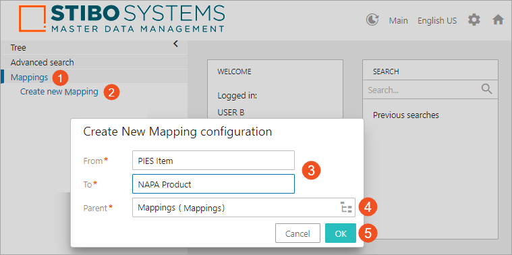This screenshot has width=512, height=255.
Task: Open the Parent hierarchy picker icon
Action: [x=347, y=208]
